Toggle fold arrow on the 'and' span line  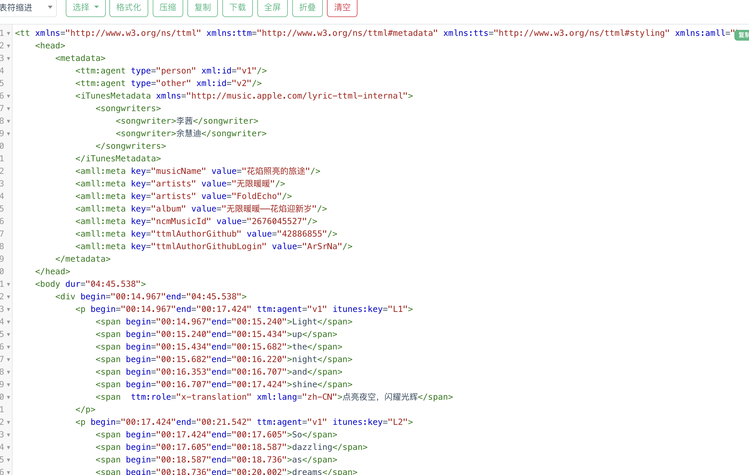[x=8, y=372]
